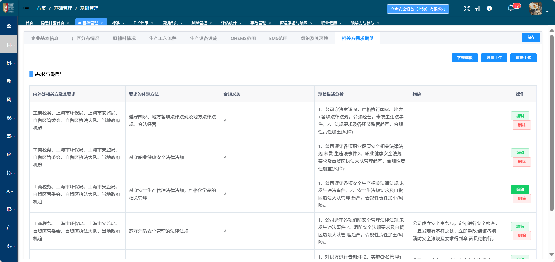Click the 增量上传 button
Screen dimensions: 555x262
tap(494, 58)
